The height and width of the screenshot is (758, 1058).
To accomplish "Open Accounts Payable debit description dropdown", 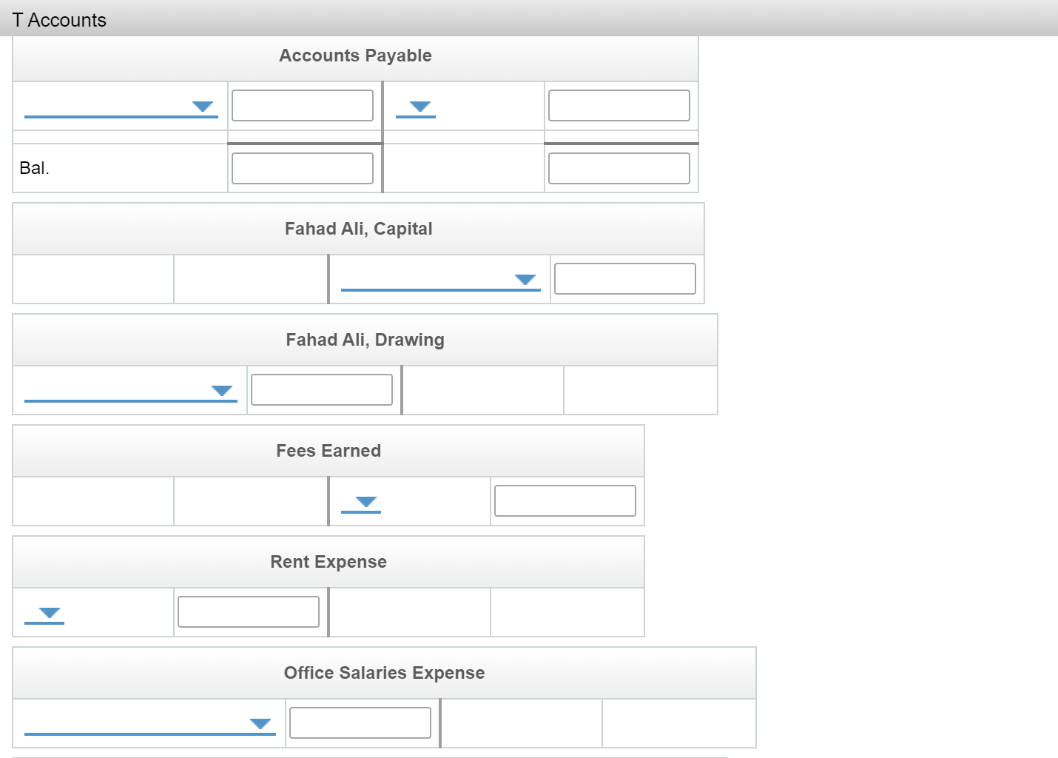I will pos(121,107).
